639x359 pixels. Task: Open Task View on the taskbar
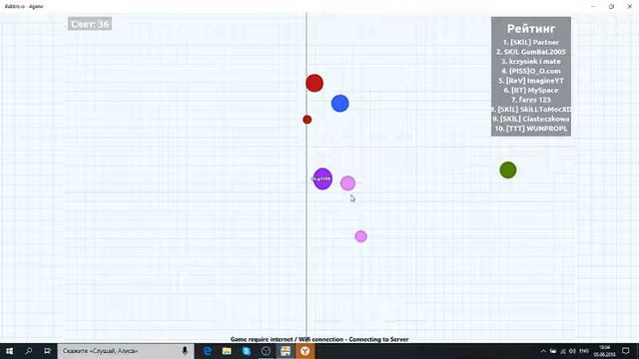pos(47,351)
